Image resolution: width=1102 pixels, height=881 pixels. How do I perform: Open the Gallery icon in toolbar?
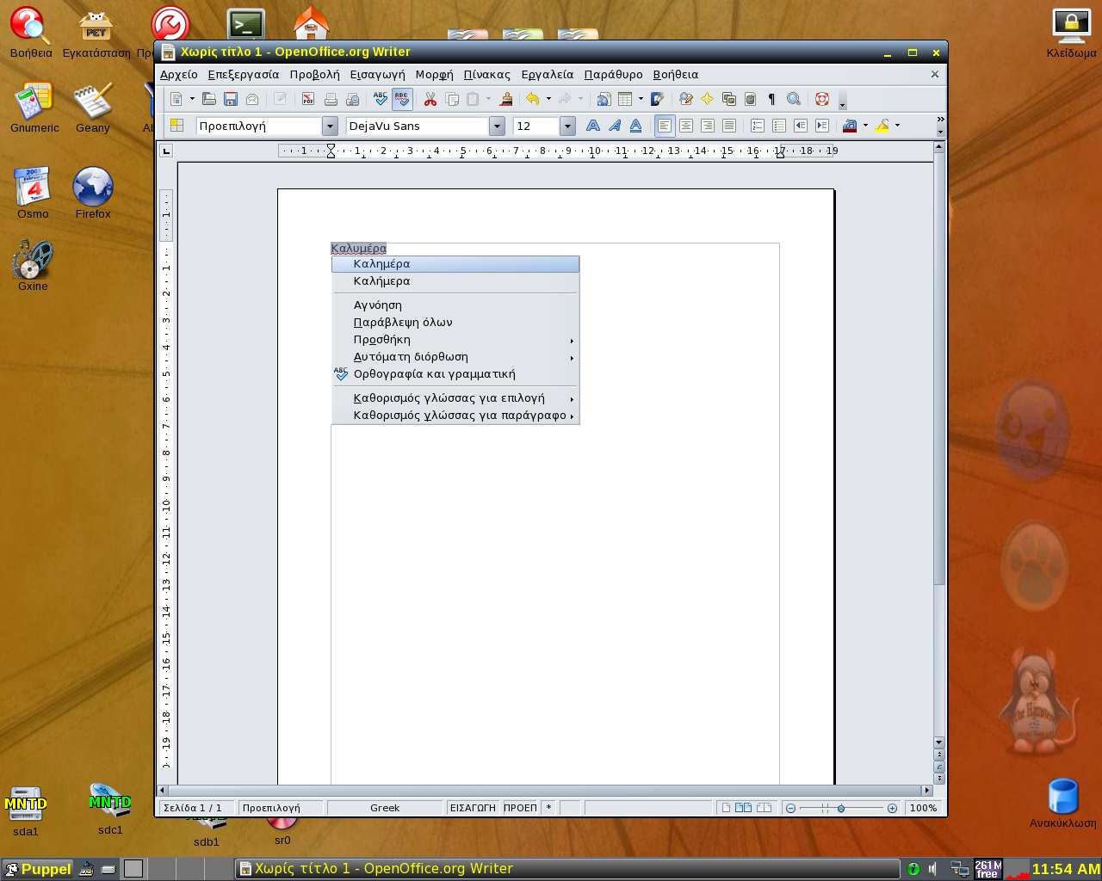(x=729, y=99)
